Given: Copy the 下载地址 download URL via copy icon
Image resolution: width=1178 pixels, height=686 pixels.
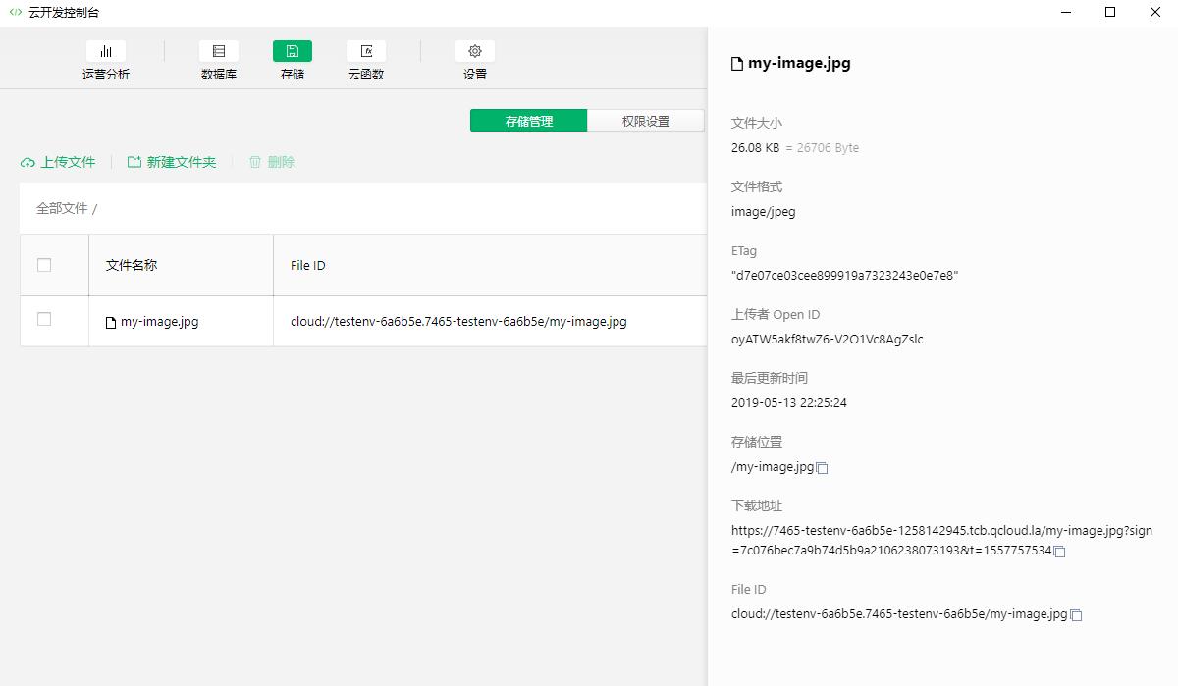Looking at the screenshot, I should click(x=1059, y=552).
